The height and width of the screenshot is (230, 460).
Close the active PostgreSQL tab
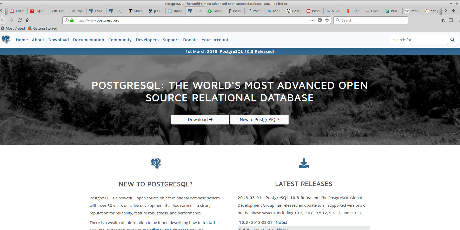(x=201, y=11)
